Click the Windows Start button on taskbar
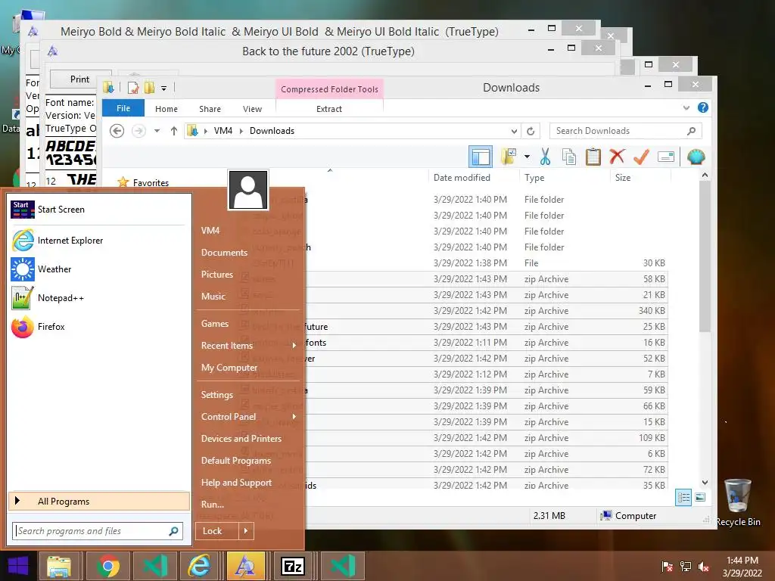Screen dimensions: 775x581 coord(18,566)
